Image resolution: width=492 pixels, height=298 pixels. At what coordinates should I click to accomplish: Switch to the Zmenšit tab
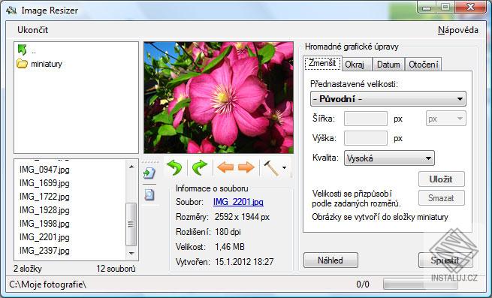tap(322, 63)
